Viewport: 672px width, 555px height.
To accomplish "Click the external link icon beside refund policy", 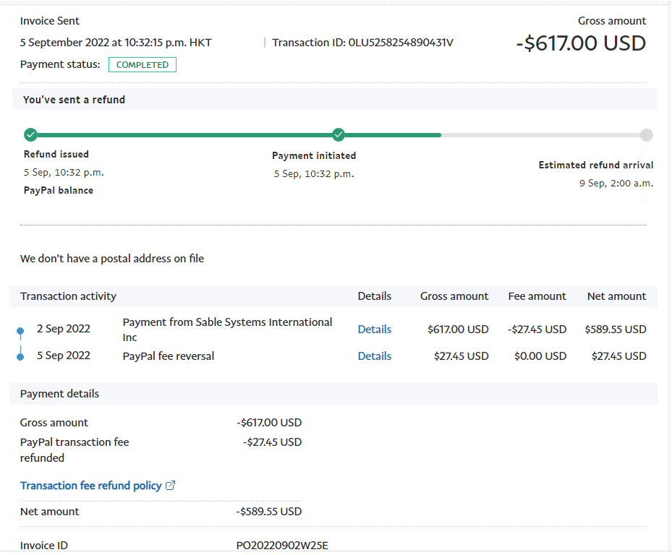I will (x=171, y=486).
